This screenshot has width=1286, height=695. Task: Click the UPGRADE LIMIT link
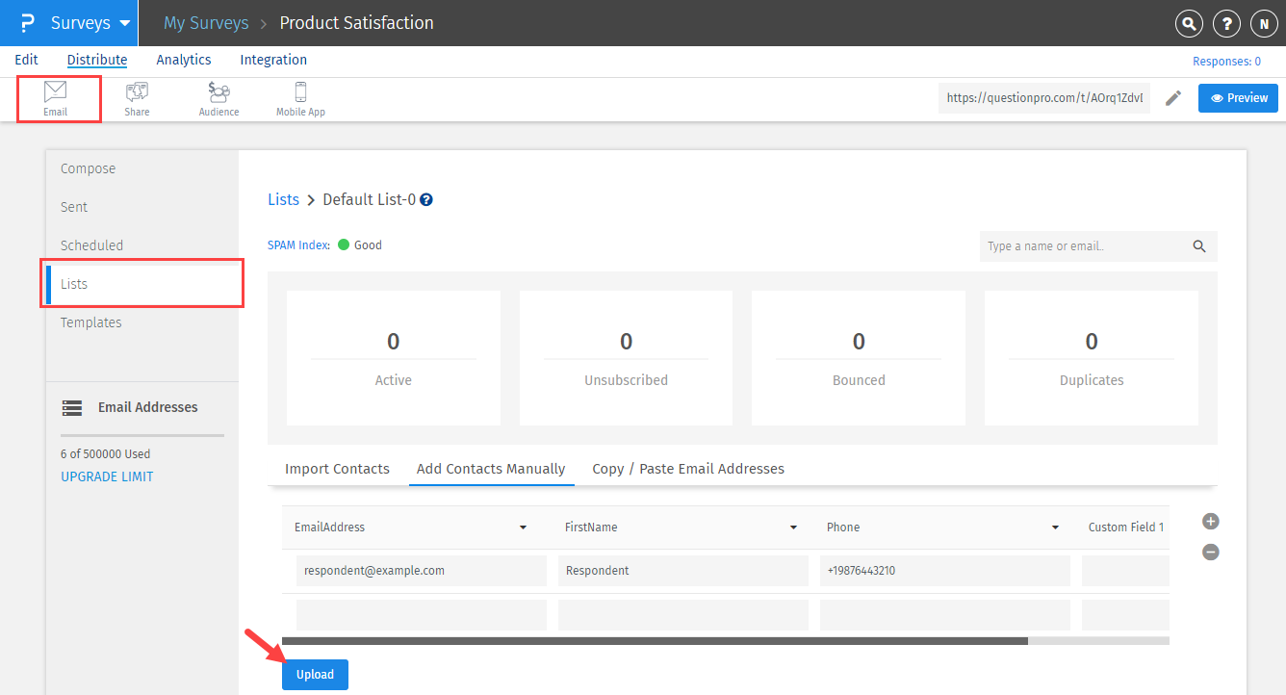[107, 476]
